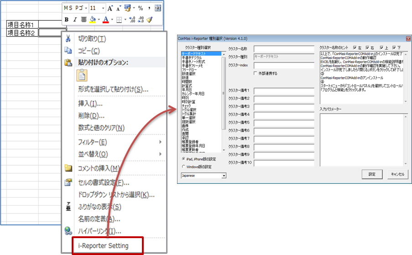Image resolution: width=412 pixels, height=255 pixels.
Task: Apply italic from the mini toolbar
Action: coord(75,20)
